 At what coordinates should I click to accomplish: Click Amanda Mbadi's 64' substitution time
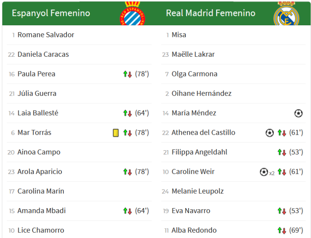(x=142, y=211)
